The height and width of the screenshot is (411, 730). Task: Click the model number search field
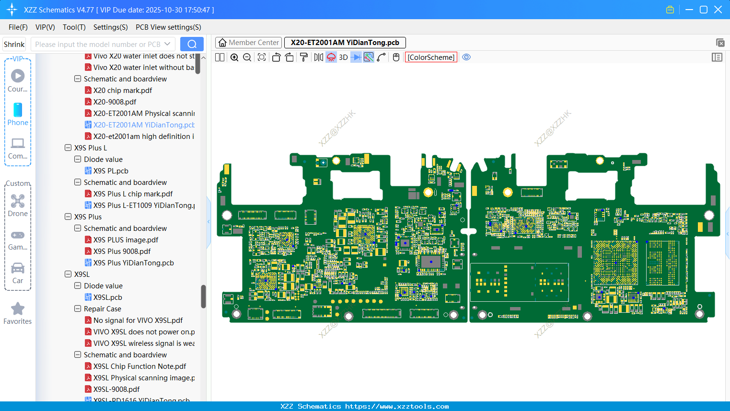click(97, 44)
